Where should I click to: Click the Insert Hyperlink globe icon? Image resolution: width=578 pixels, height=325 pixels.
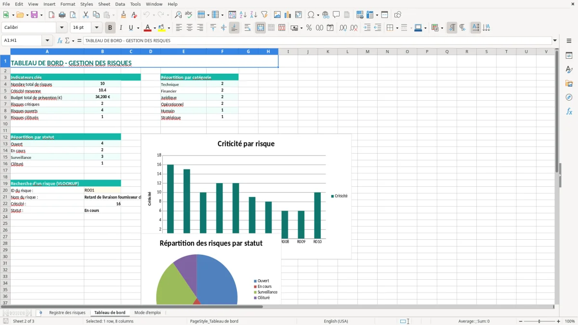(326, 15)
